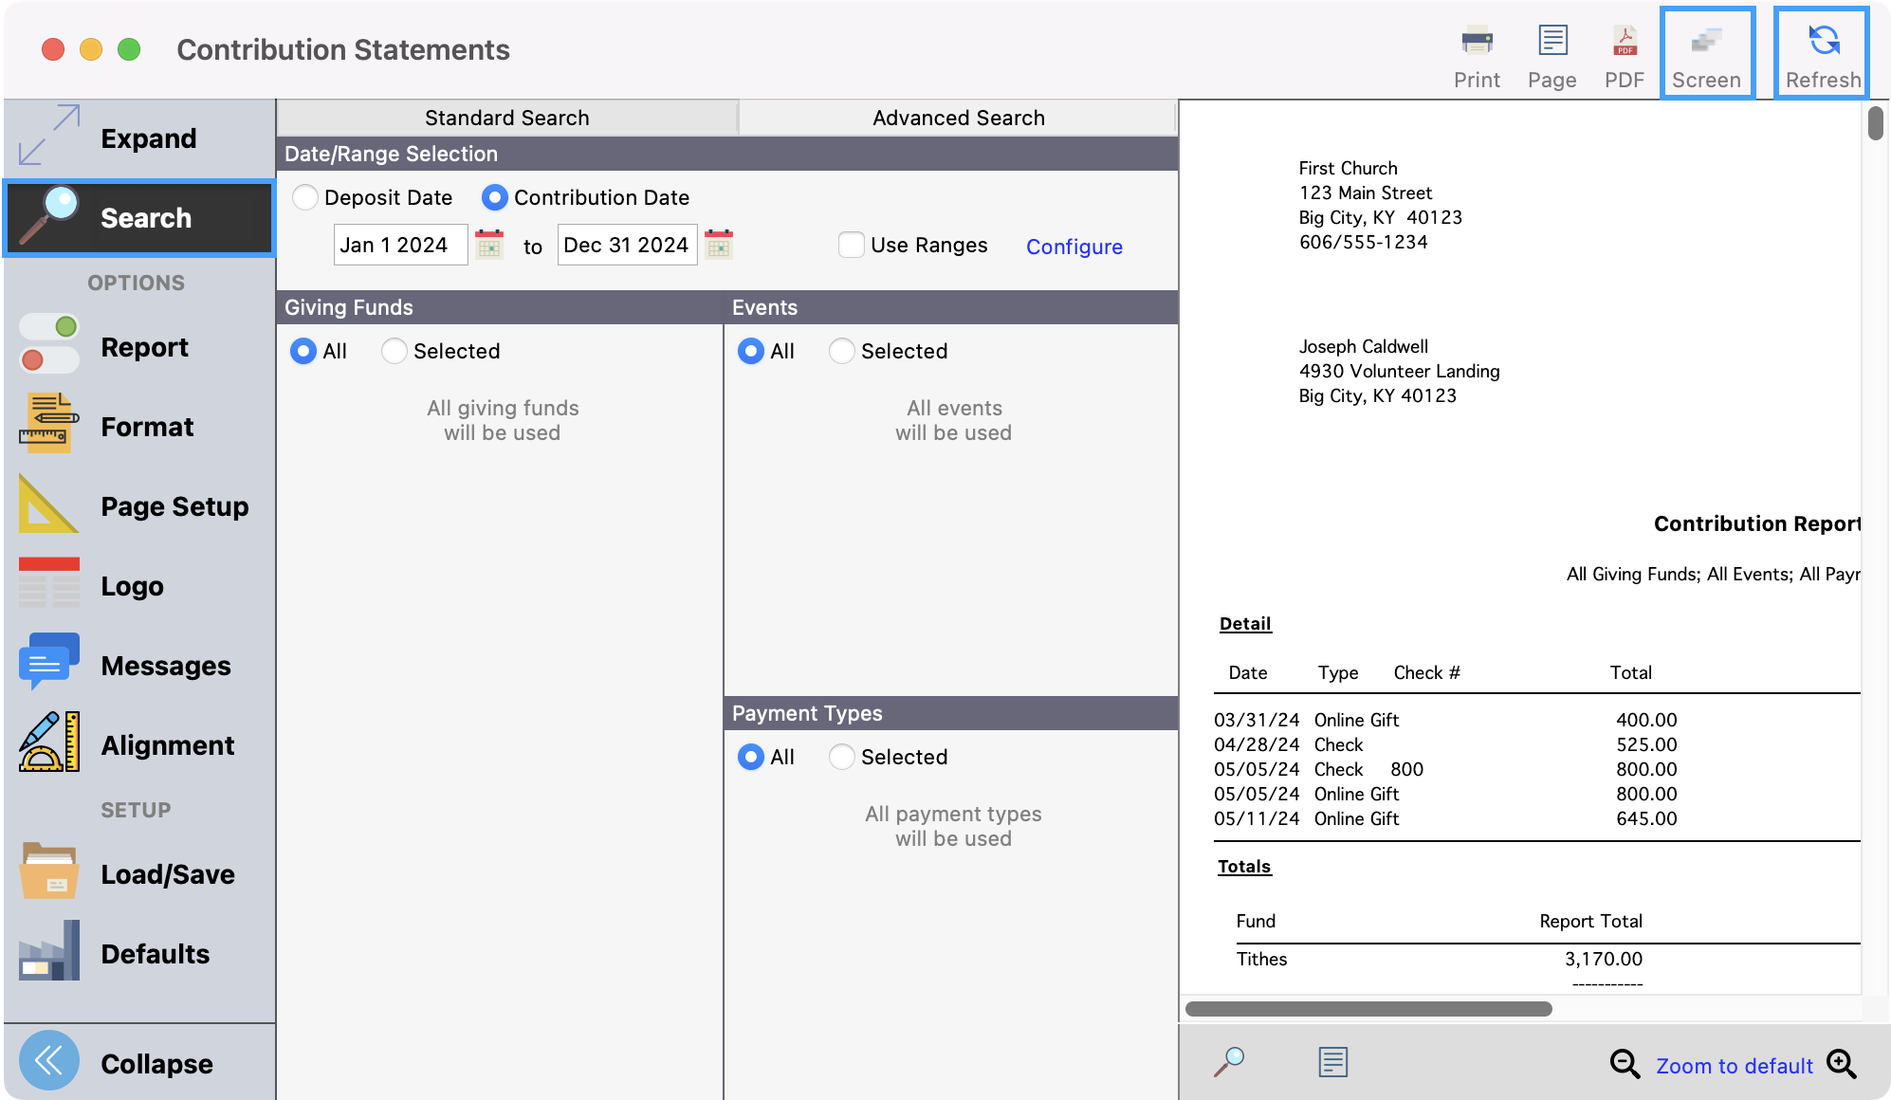Enable the Use Ranges checkbox
The width and height of the screenshot is (1891, 1100).
point(852,245)
